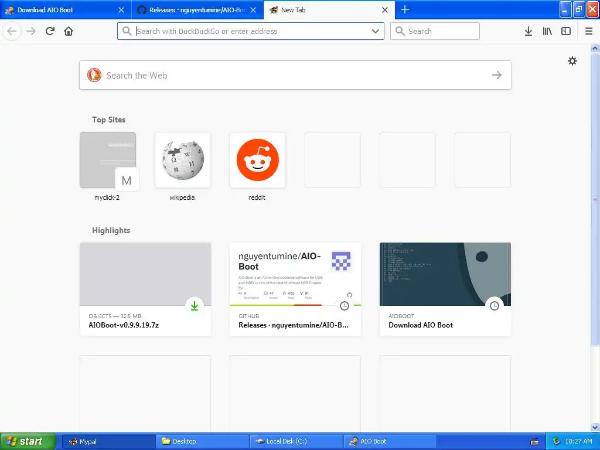Switch to Local Disk (C:) taskbar button
This screenshot has height=450, width=600.
296,441
